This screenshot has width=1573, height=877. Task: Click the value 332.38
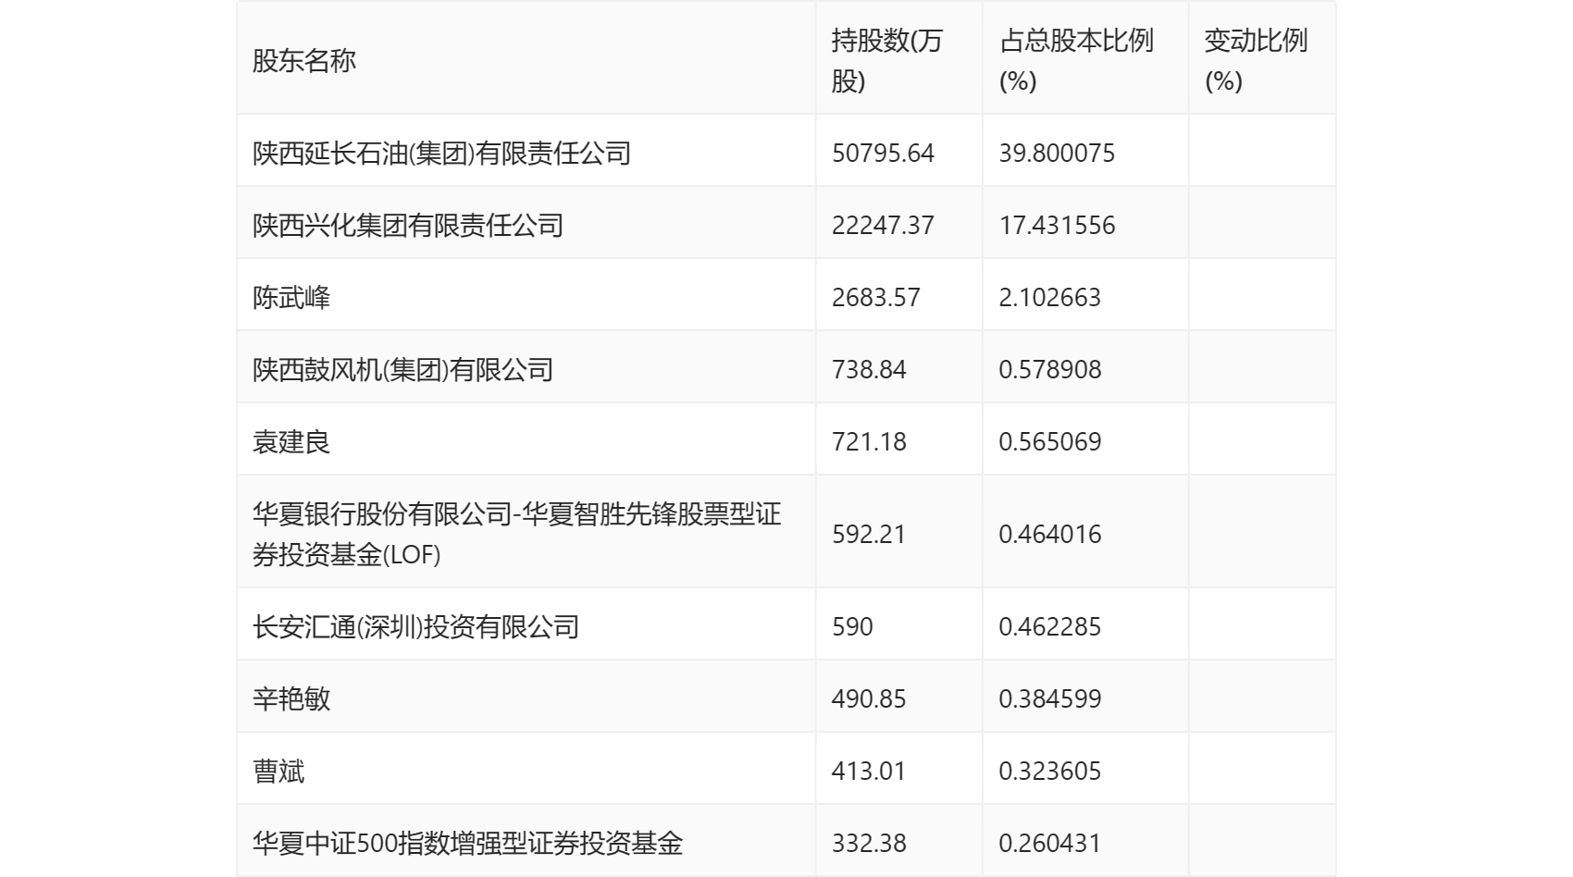click(869, 843)
